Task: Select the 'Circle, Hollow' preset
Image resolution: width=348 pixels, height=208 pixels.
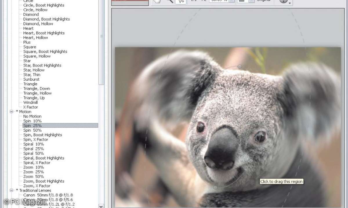Action: 35,10
